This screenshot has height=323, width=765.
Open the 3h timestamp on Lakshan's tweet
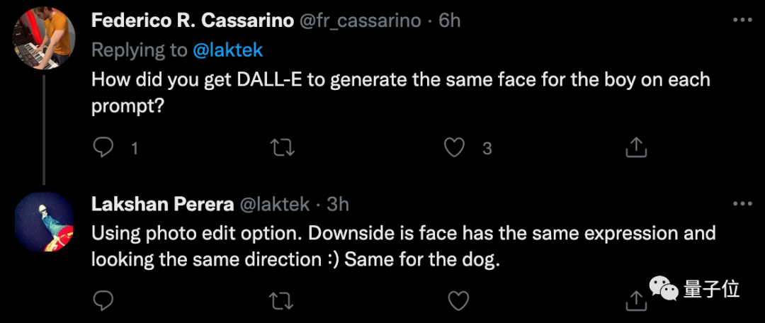[339, 204]
